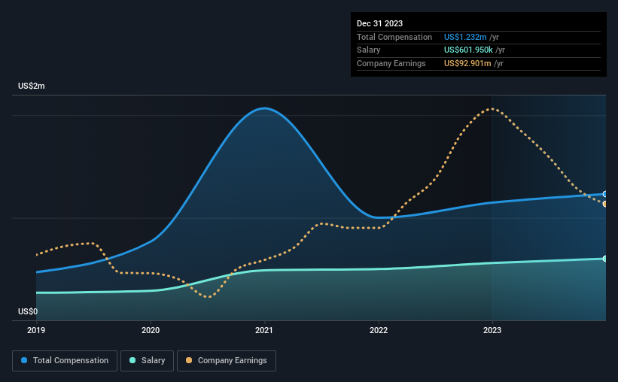Select the Company Earnings endpoint marker on chart

[x=605, y=204]
